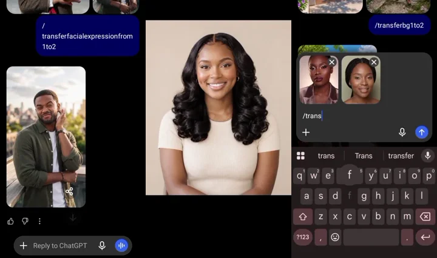Open the generated man on rooftop image
437x258 pixels.
tap(46, 137)
